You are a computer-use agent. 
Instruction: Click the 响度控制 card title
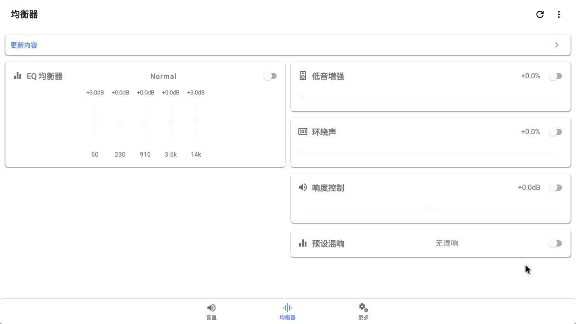328,188
